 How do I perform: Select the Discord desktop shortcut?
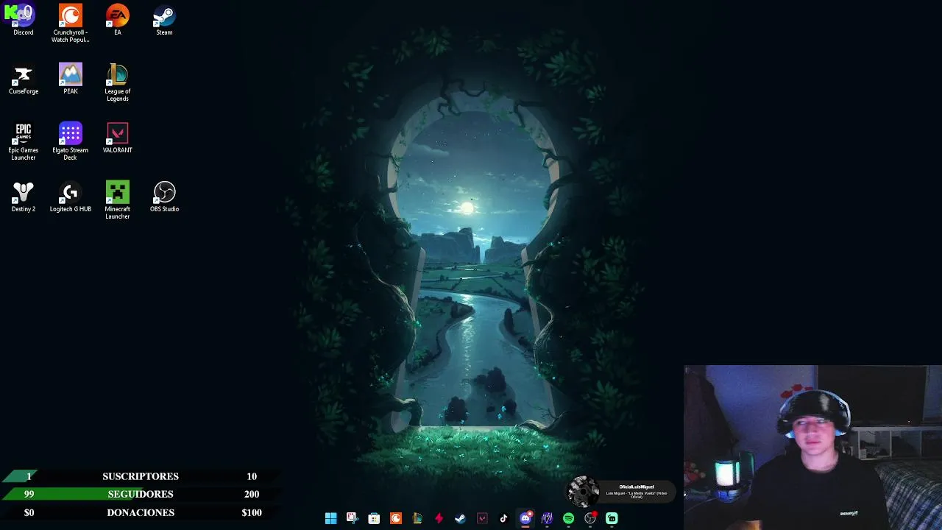coord(23,20)
